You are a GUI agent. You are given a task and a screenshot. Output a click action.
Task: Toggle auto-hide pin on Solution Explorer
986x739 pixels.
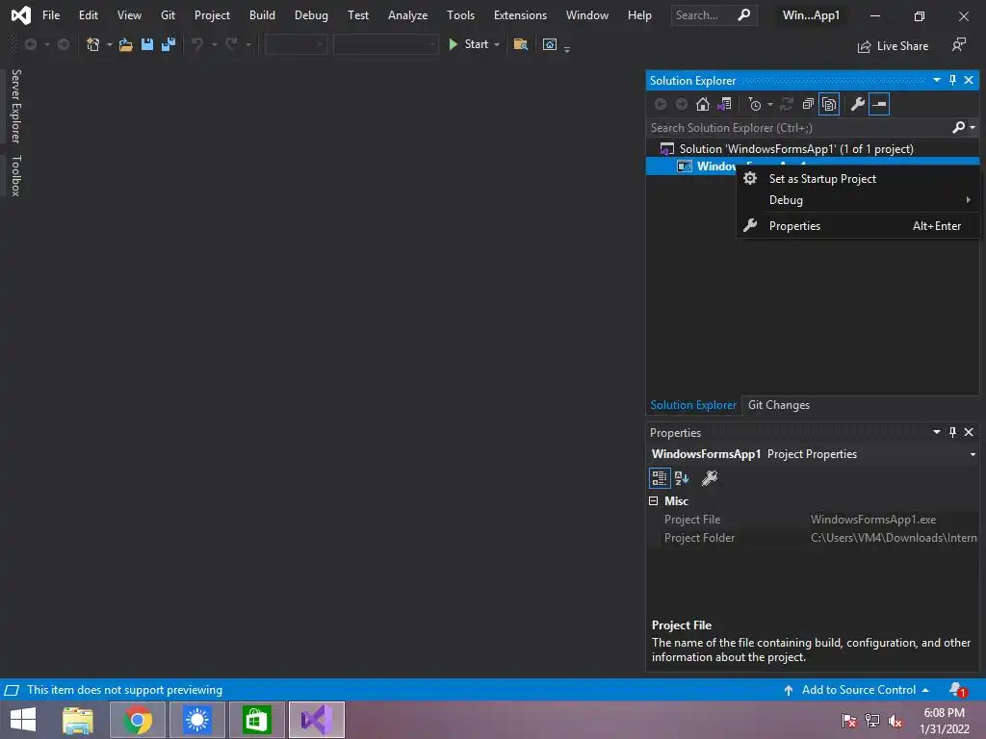coord(952,80)
